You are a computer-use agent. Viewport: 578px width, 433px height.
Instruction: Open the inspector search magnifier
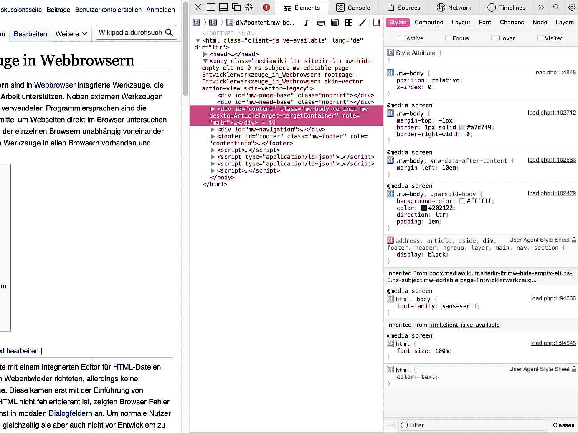point(556,7)
